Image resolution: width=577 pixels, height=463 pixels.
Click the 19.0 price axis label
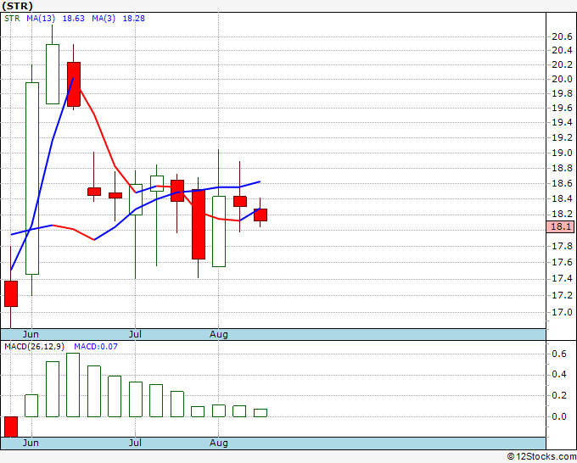click(562, 153)
